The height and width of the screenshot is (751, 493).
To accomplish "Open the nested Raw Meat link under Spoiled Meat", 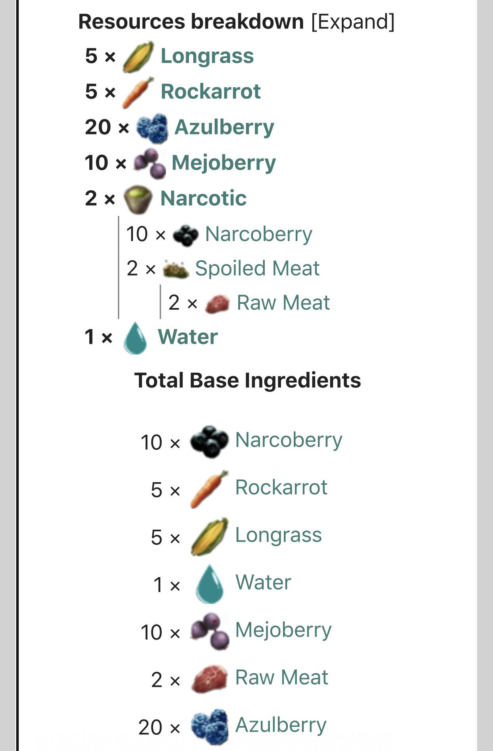I will (x=283, y=303).
